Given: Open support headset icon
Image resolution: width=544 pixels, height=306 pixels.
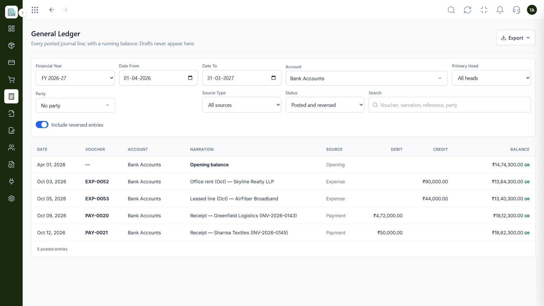Looking at the screenshot, I should point(517,10).
